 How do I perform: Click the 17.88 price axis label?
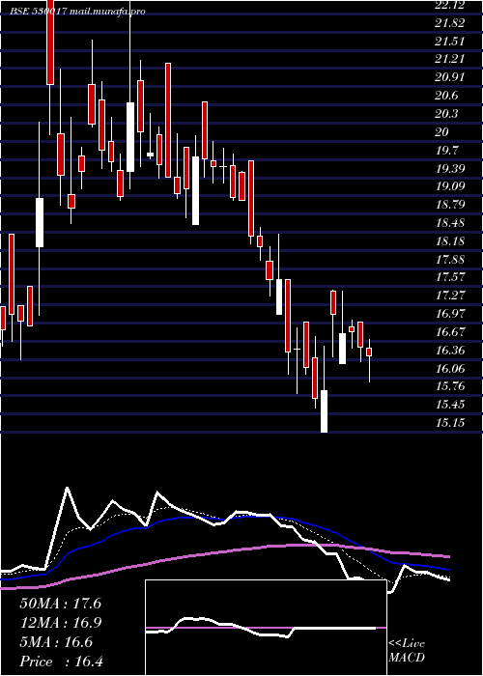(450, 259)
